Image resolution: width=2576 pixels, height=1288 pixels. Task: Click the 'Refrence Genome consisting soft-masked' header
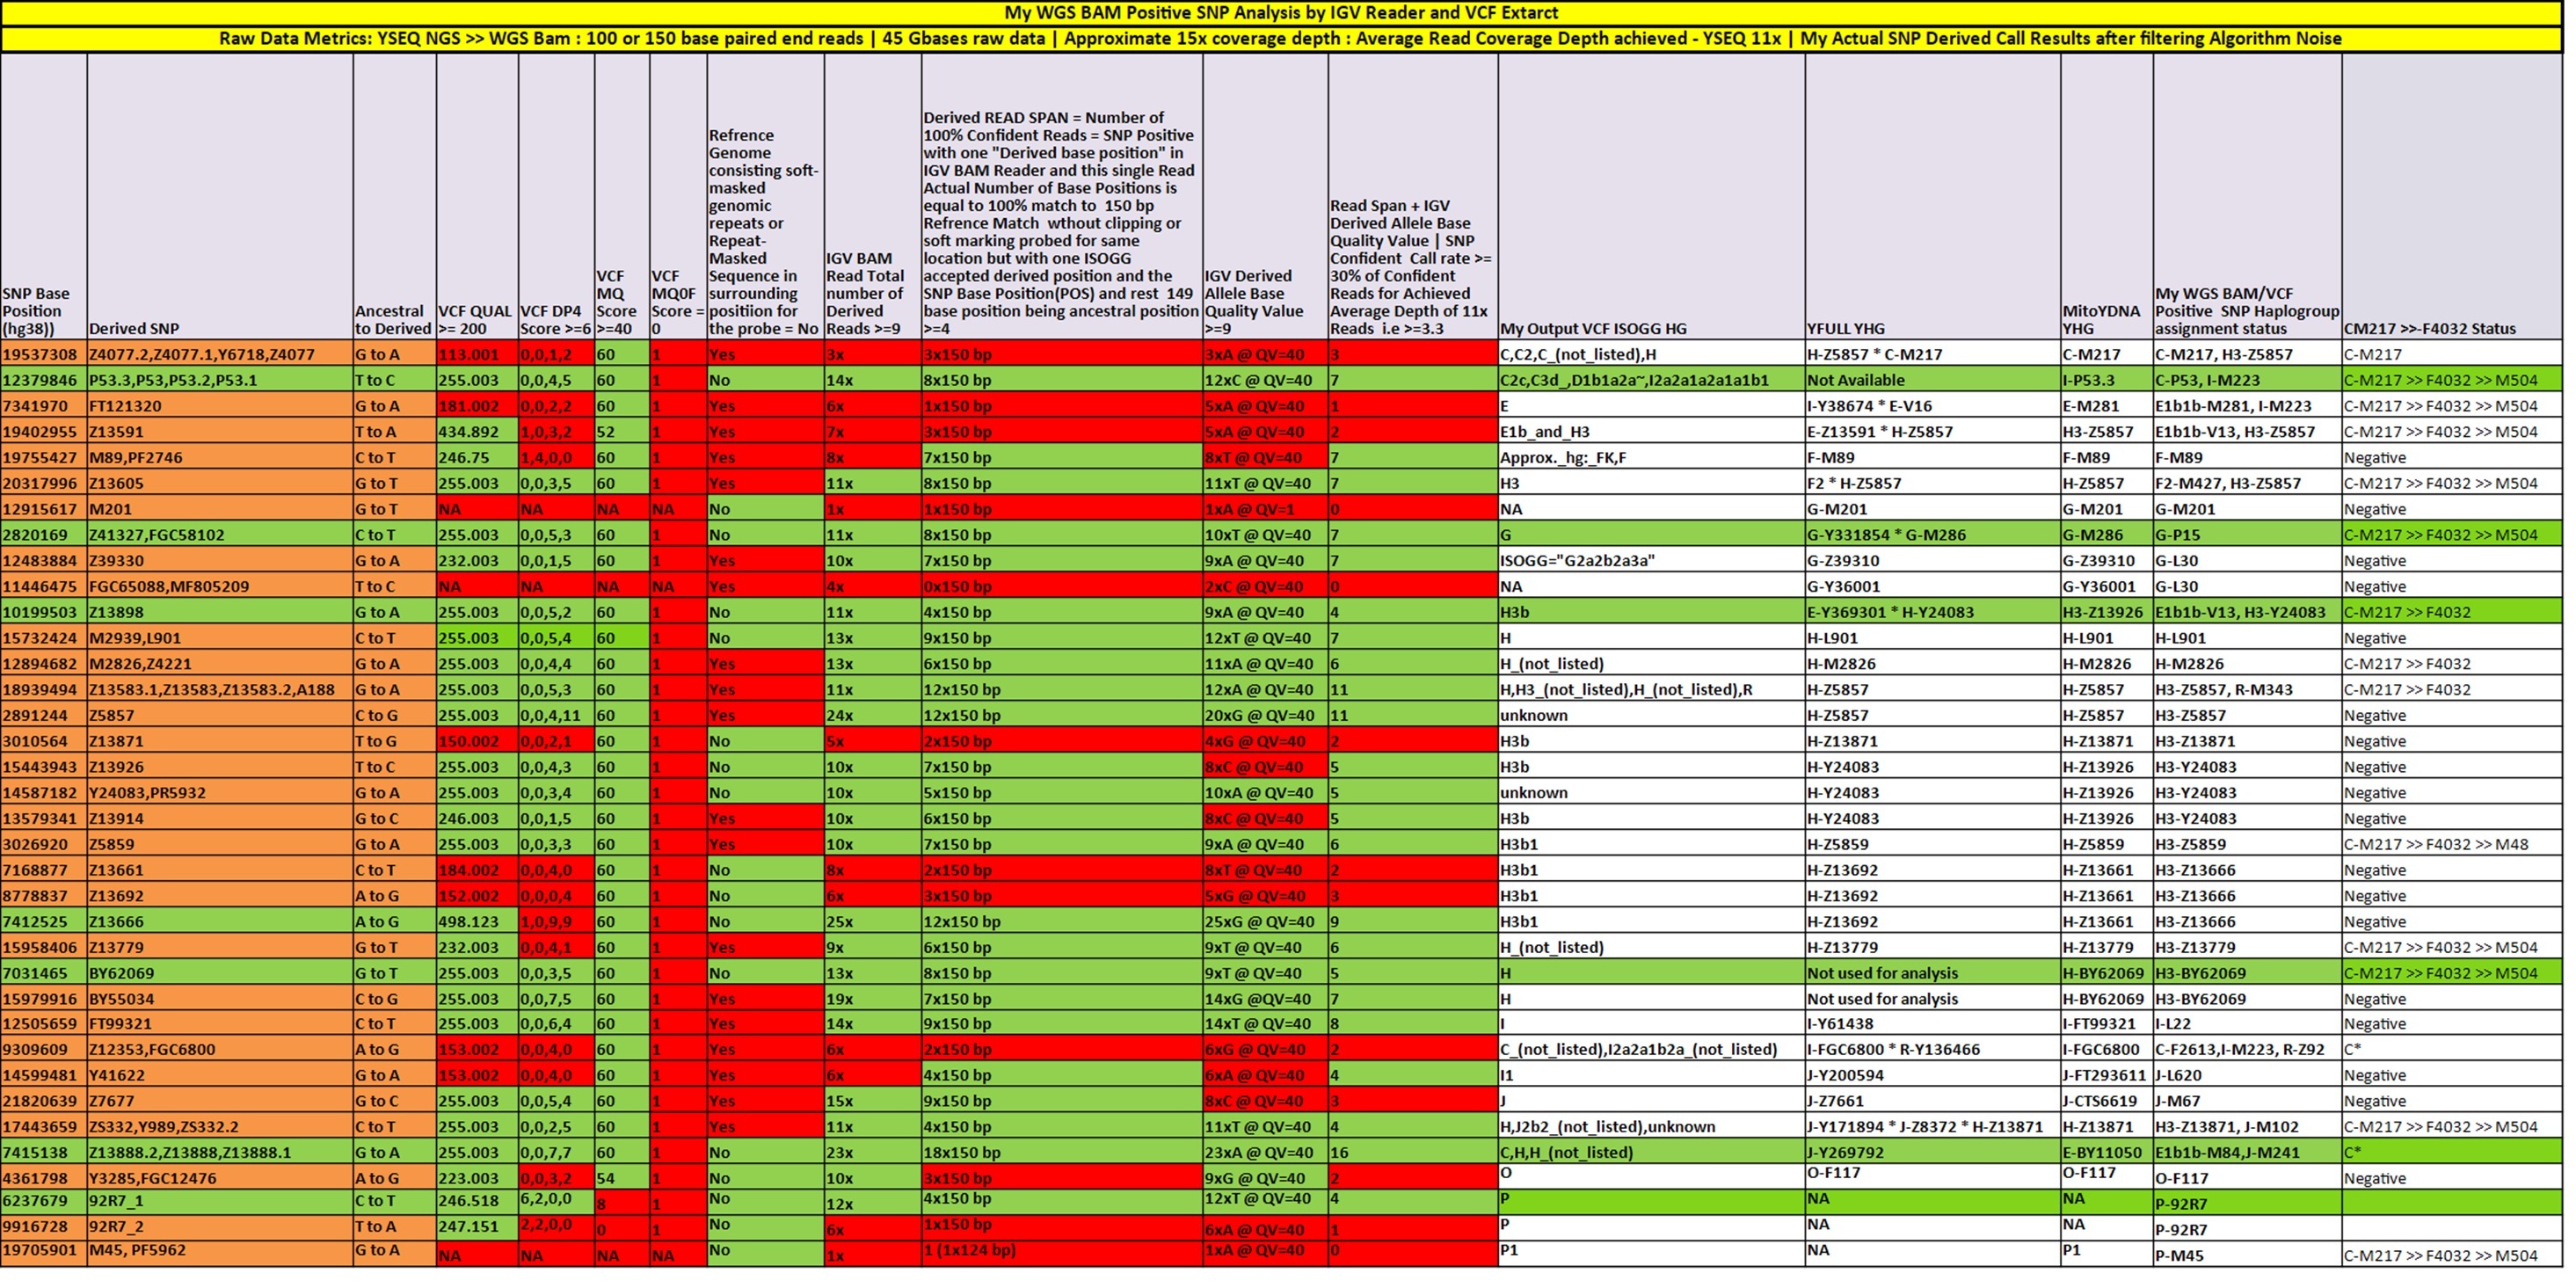coord(765,197)
